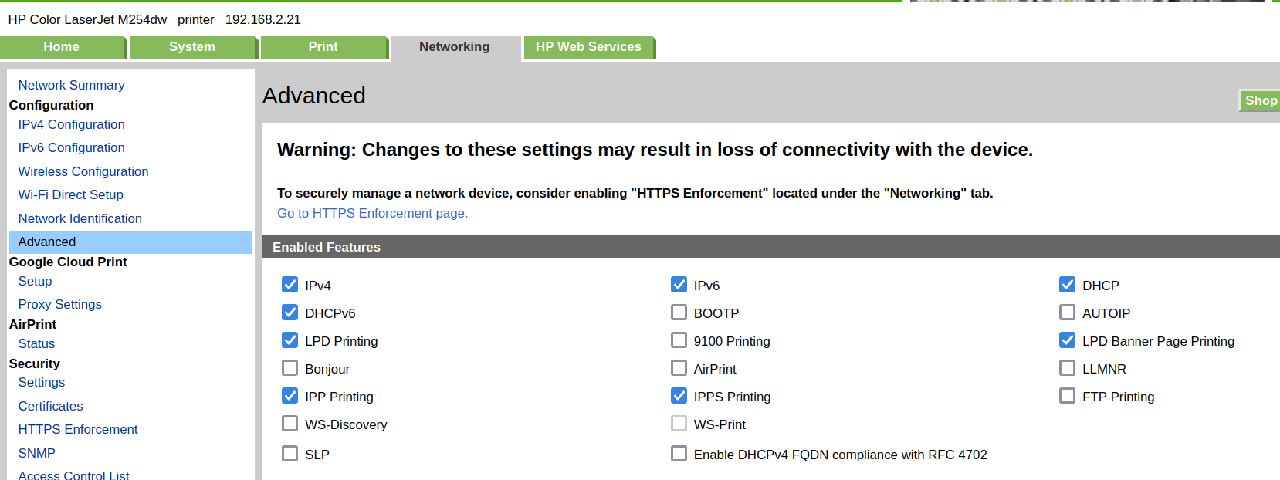Switch to the System tab
The image size is (1280, 480).
pos(192,47)
